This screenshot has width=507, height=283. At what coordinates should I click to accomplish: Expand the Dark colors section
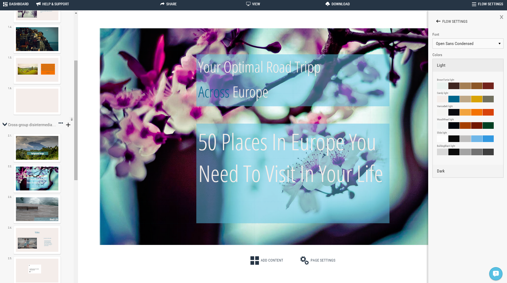[x=468, y=171]
